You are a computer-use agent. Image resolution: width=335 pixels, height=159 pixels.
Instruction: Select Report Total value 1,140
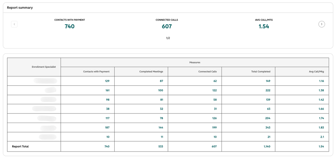point(267,146)
